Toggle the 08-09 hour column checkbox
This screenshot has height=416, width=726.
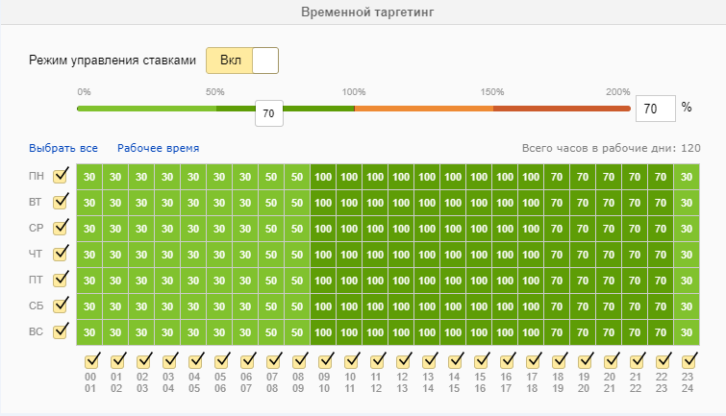(x=299, y=360)
